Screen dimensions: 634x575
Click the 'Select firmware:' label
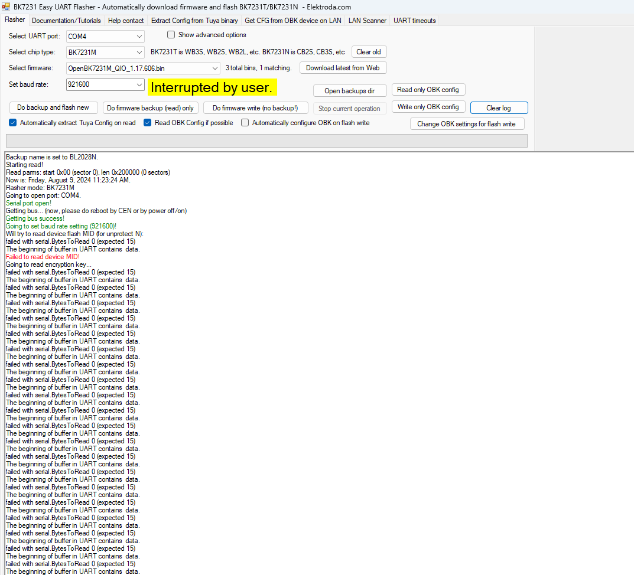click(31, 68)
